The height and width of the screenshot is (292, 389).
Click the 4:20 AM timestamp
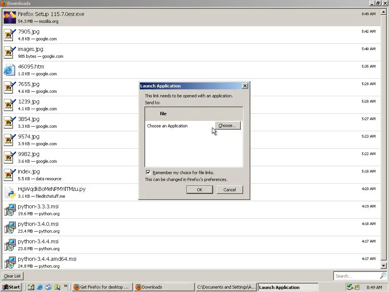click(x=368, y=189)
